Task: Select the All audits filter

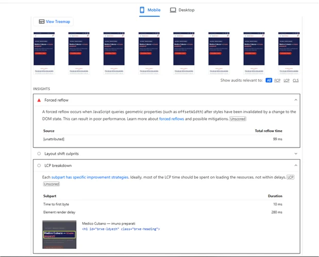Action: click(x=268, y=80)
